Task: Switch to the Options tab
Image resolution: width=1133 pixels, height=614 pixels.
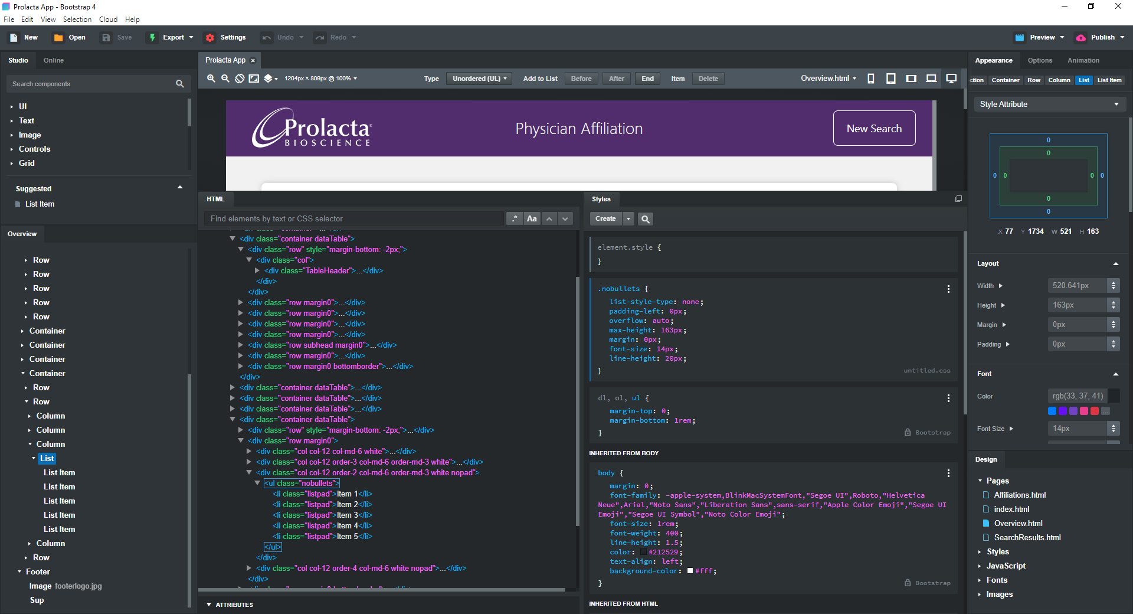Action: [x=1040, y=60]
